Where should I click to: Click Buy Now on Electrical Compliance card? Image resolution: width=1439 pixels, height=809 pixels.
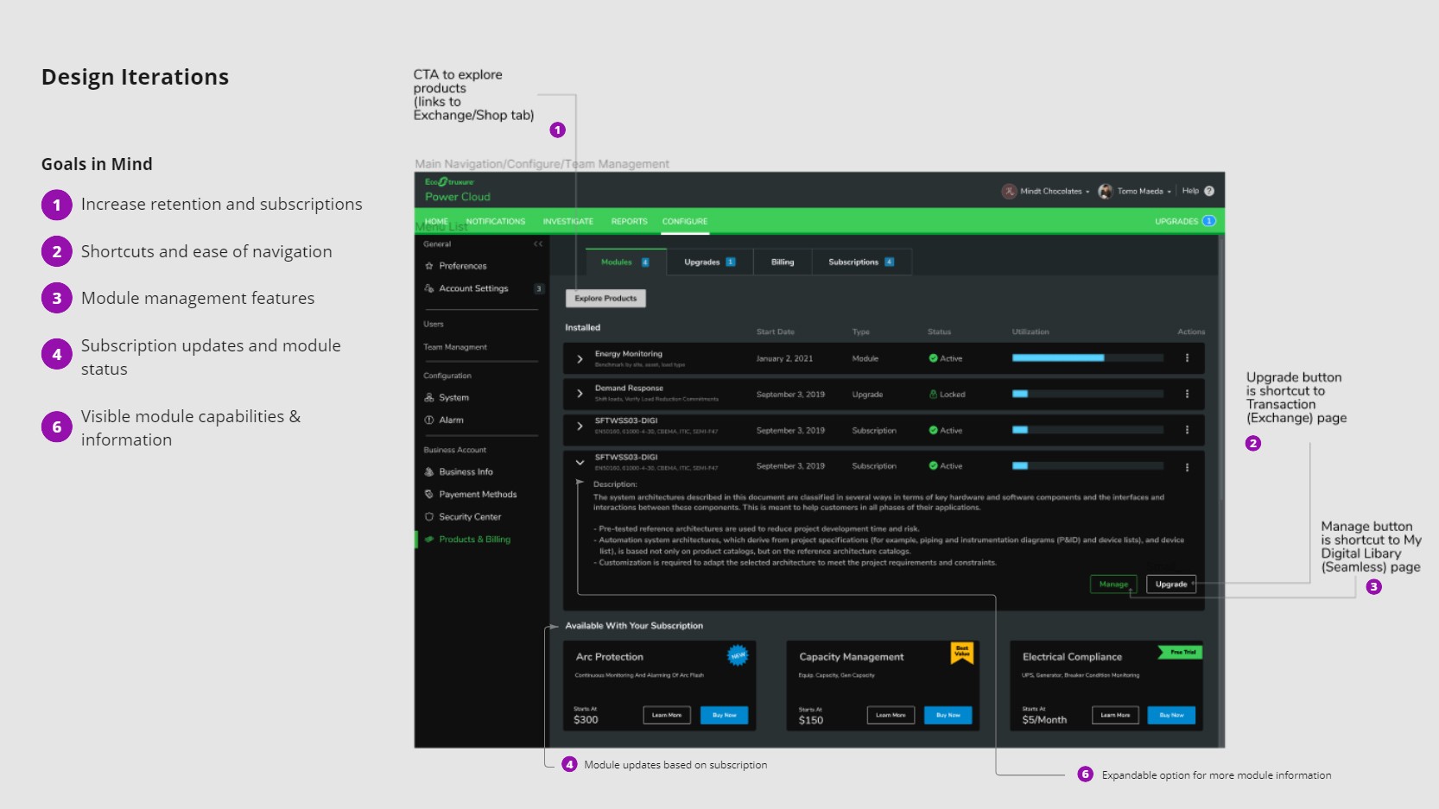1172,715
